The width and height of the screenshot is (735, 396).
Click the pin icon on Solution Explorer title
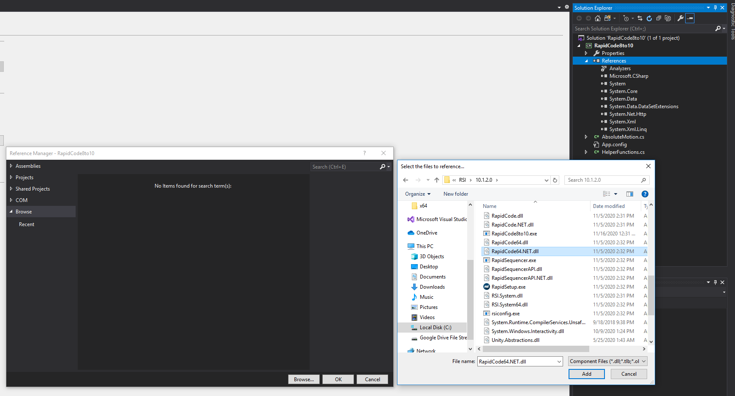[715, 8]
